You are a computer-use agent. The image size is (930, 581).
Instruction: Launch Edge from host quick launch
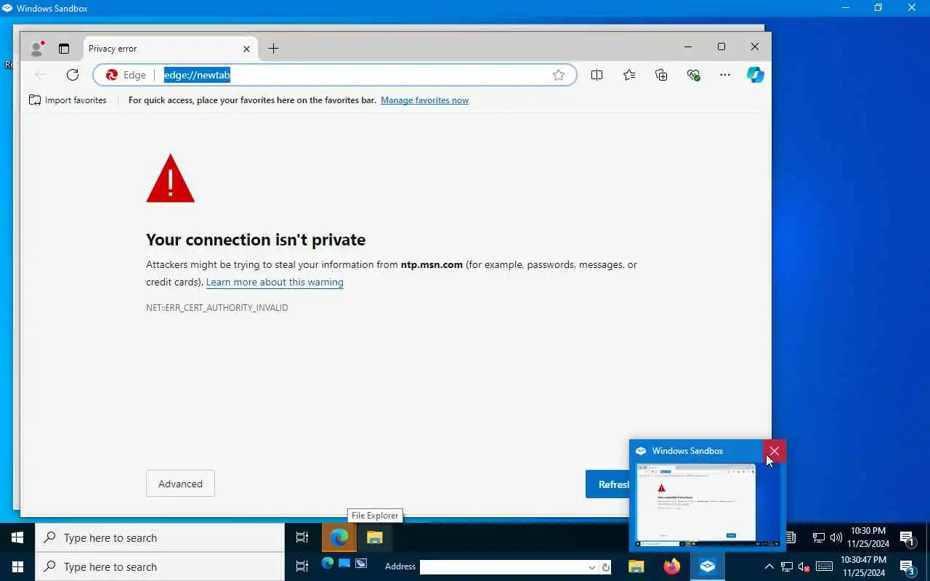pyautogui.click(x=327, y=564)
